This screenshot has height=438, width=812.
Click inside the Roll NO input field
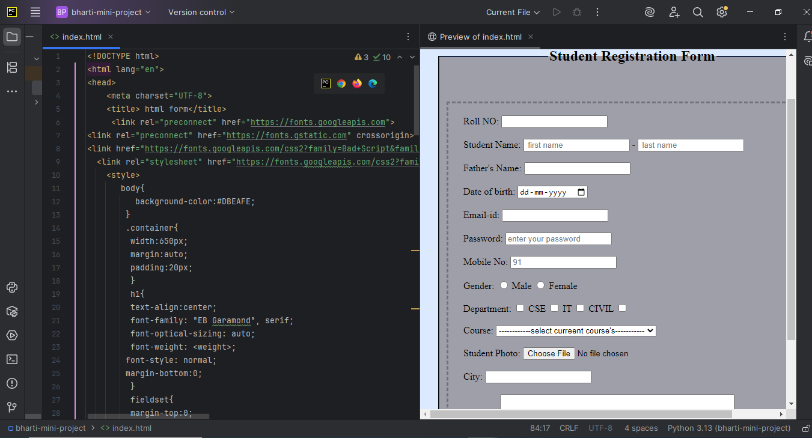(554, 121)
